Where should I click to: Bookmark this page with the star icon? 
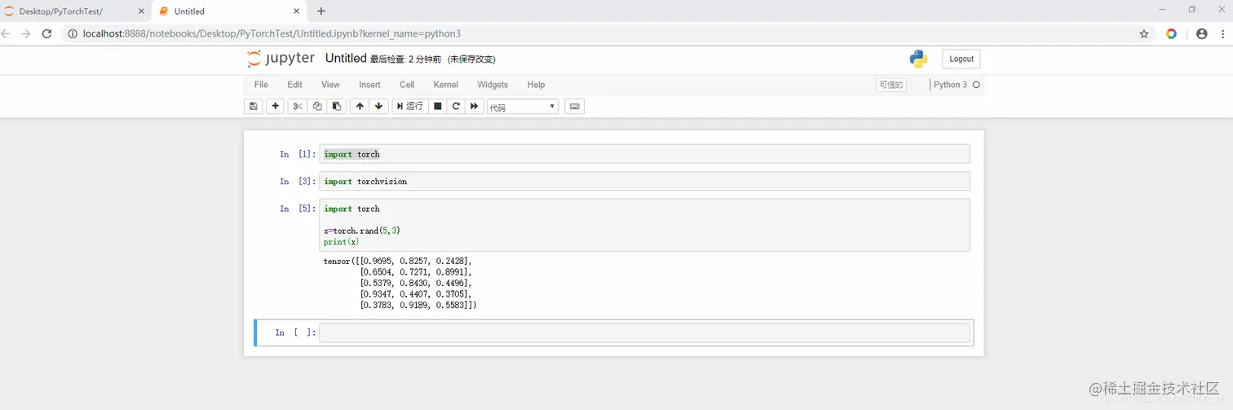[1144, 34]
